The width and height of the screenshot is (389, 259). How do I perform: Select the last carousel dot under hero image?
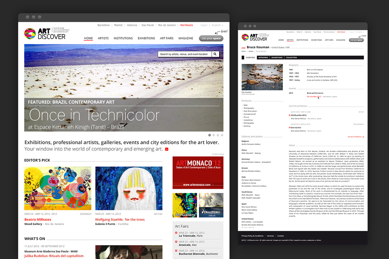pos(222,135)
